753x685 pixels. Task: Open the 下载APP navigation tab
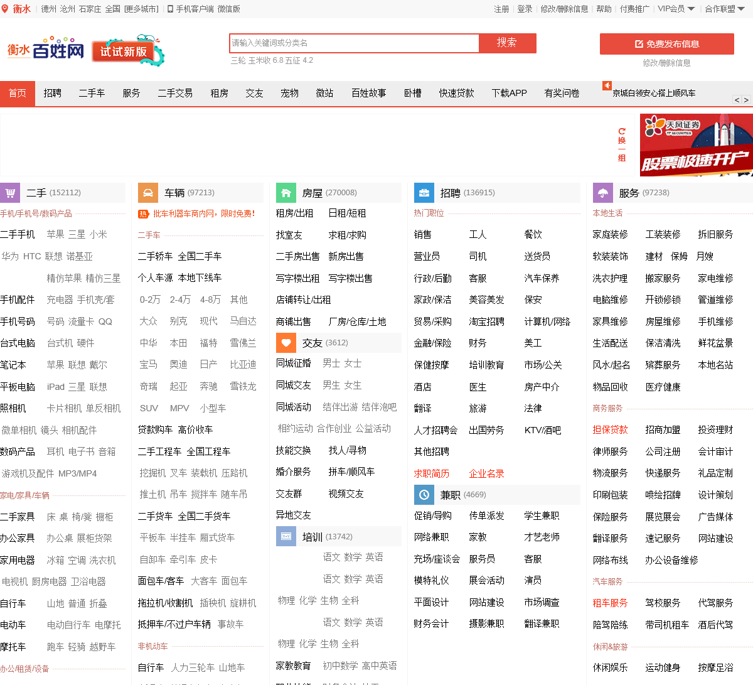[510, 93]
